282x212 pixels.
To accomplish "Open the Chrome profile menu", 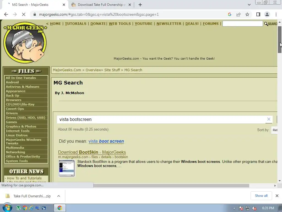I will [x=267, y=14].
